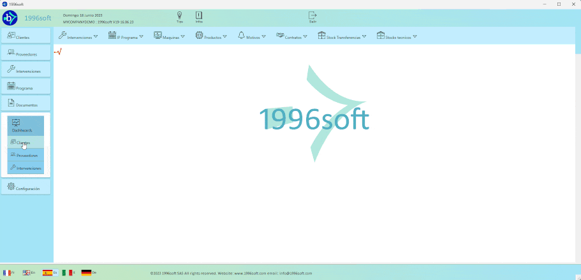This screenshot has height=280, width=581.
Task: Click the MYCOMPANYDEMO version text
Action: [98, 22]
